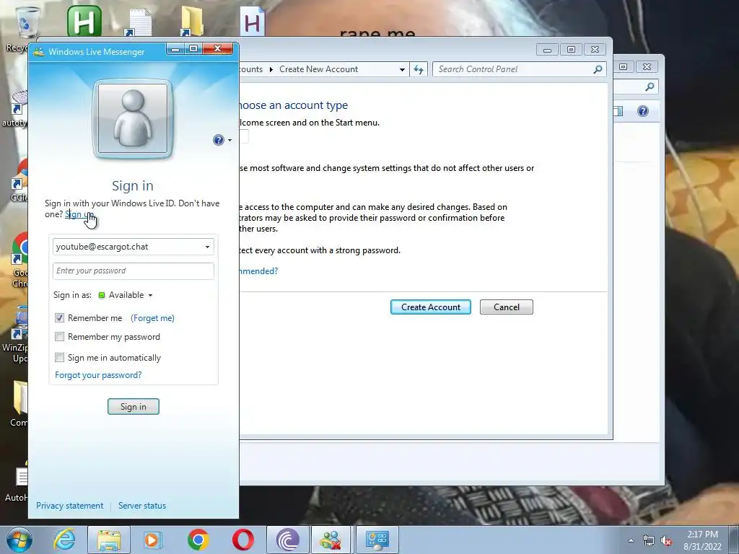The width and height of the screenshot is (739, 554).
Task: Open the purple H file desktop icon
Action: point(252,22)
